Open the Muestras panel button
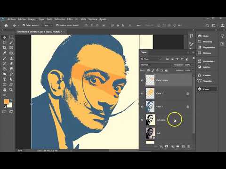 [x=207, y=42]
